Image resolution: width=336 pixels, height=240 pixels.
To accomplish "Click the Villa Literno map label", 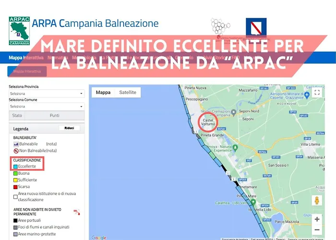I will [310, 144].
